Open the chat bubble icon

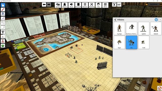coord(2,89)
